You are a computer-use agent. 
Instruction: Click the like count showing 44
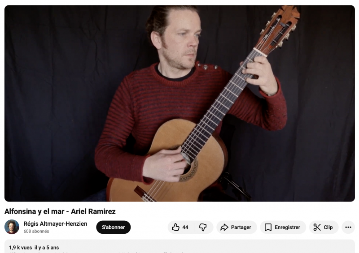point(185,227)
